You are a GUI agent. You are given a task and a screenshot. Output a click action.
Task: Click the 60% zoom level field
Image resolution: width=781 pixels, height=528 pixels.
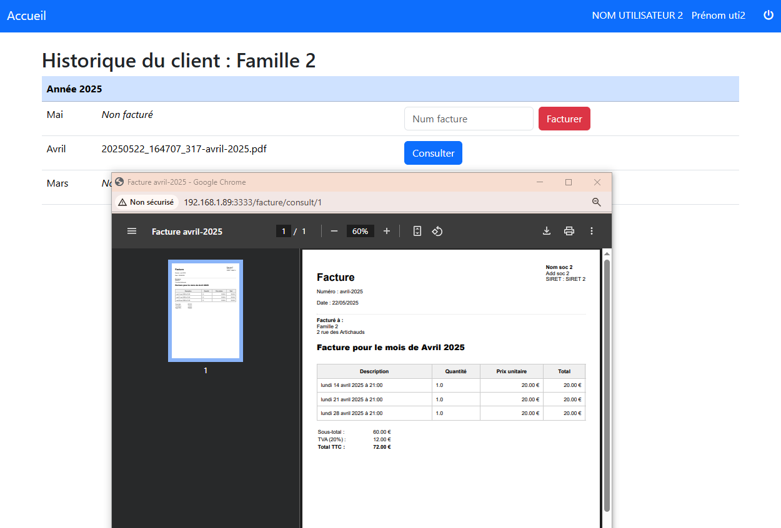point(360,231)
